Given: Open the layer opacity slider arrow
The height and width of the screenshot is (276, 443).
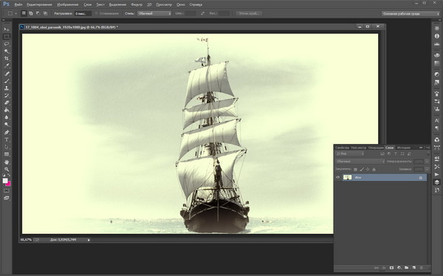Looking at the screenshot, I should pos(427,162).
